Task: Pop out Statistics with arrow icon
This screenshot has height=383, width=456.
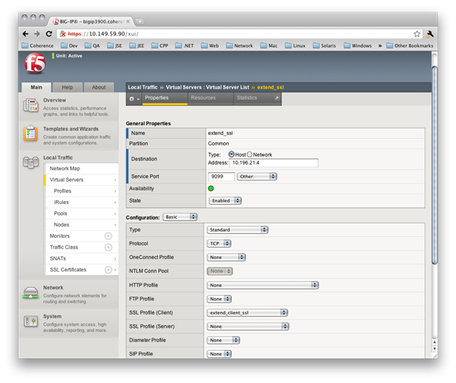Action: coord(277,98)
